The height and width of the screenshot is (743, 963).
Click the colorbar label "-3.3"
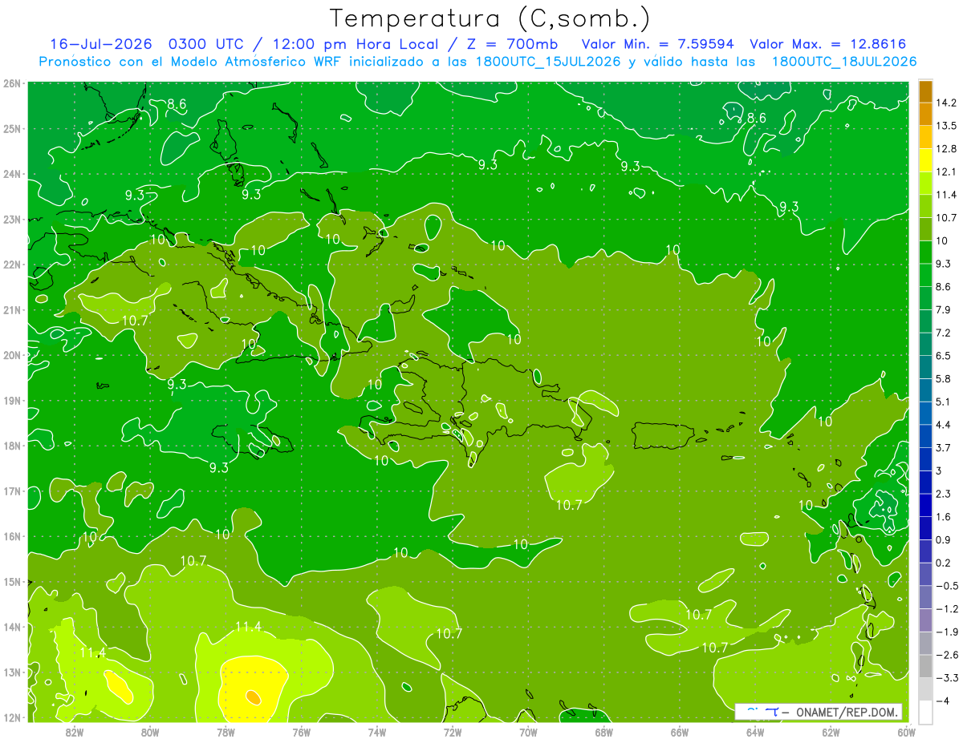click(947, 678)
